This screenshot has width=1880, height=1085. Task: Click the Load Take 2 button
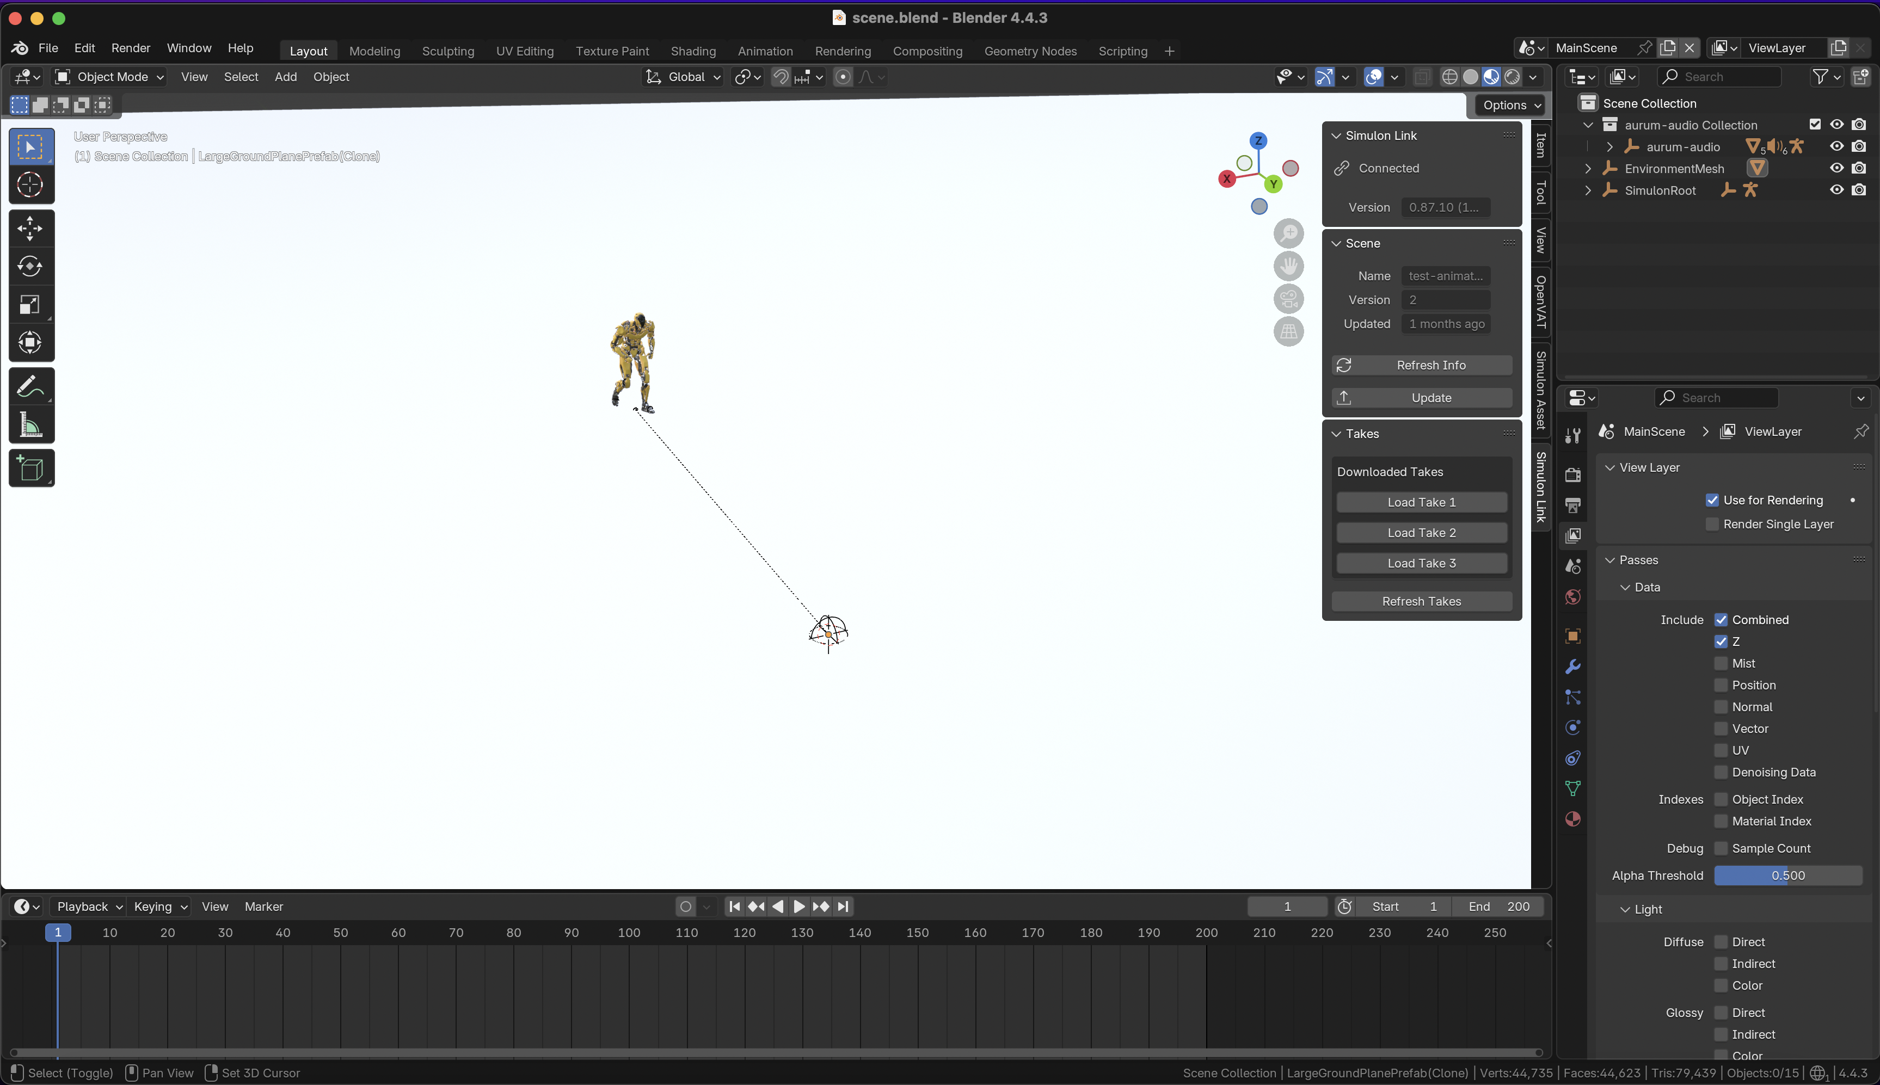(1421, 533)
